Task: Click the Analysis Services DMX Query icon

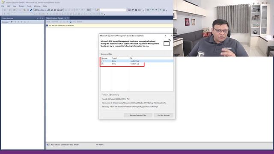Action: click(x=55, y=10)
